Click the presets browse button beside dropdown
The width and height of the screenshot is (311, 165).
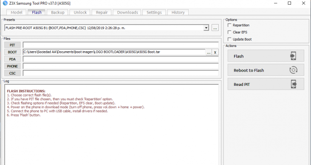pos(215,28)
